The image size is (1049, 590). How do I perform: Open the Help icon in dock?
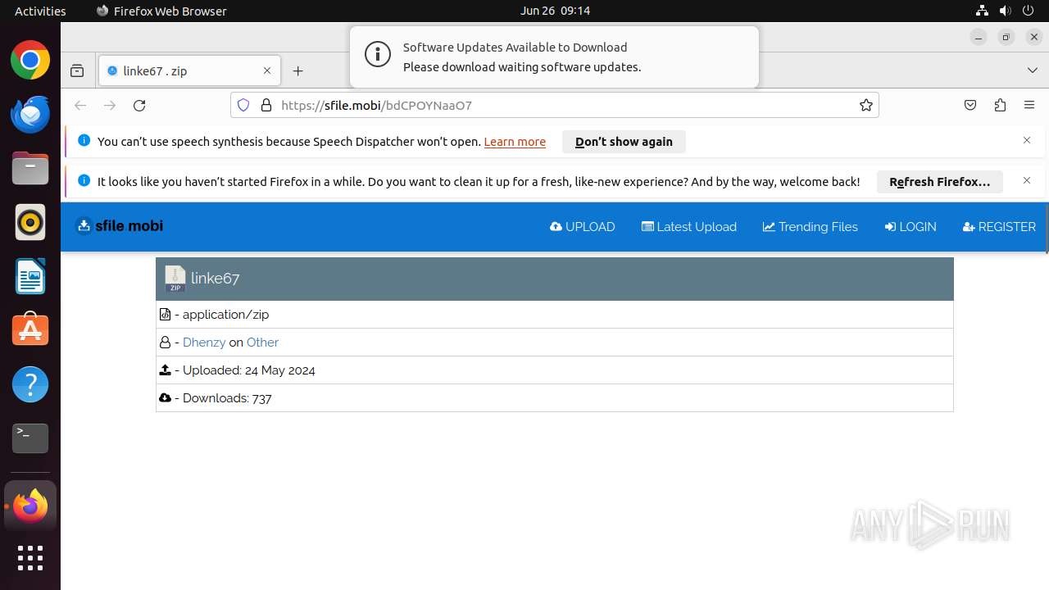(x=30, y=384)
